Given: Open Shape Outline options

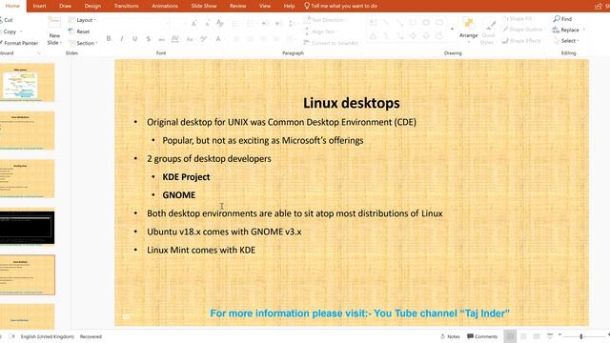Looking at the screenshot, I should 522,30.
